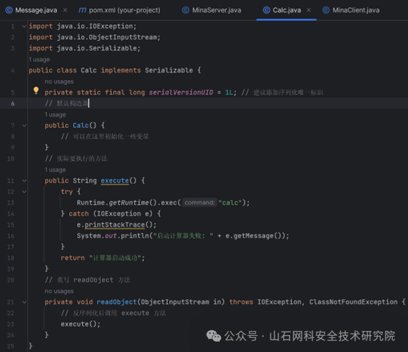
Task: Click the execute method name on line 11
Action: click(115, 180)
